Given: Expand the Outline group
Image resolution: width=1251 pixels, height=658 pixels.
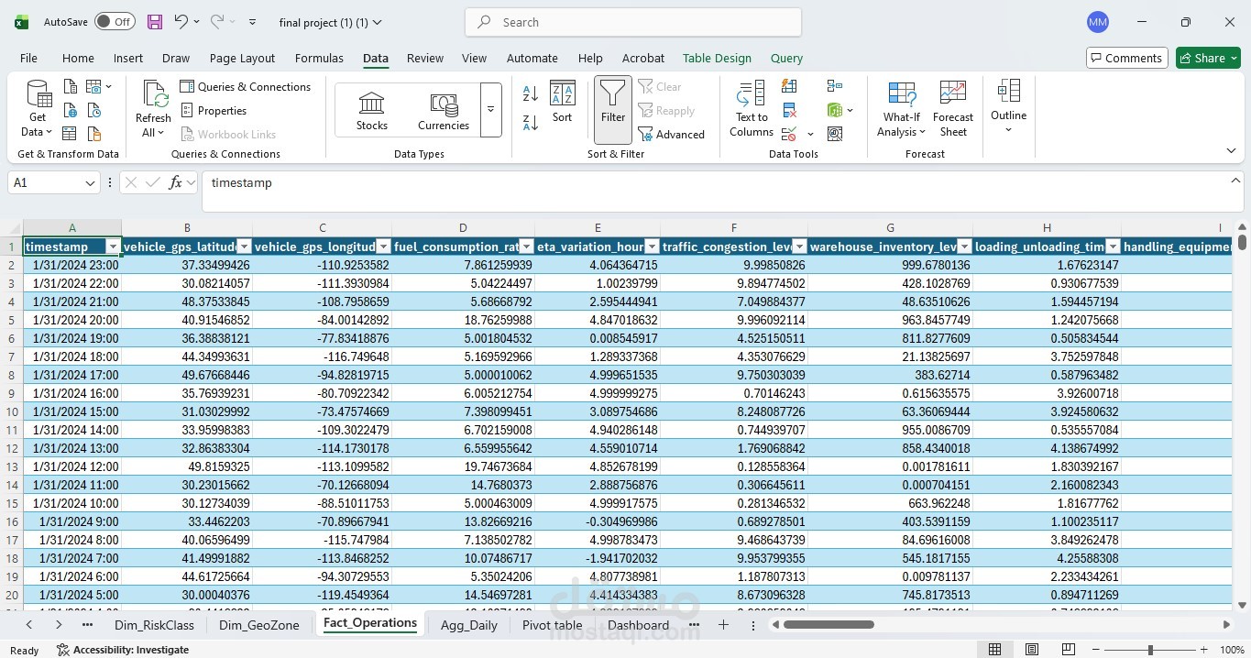Looking at the screenshot, I should coord(1008,107).
